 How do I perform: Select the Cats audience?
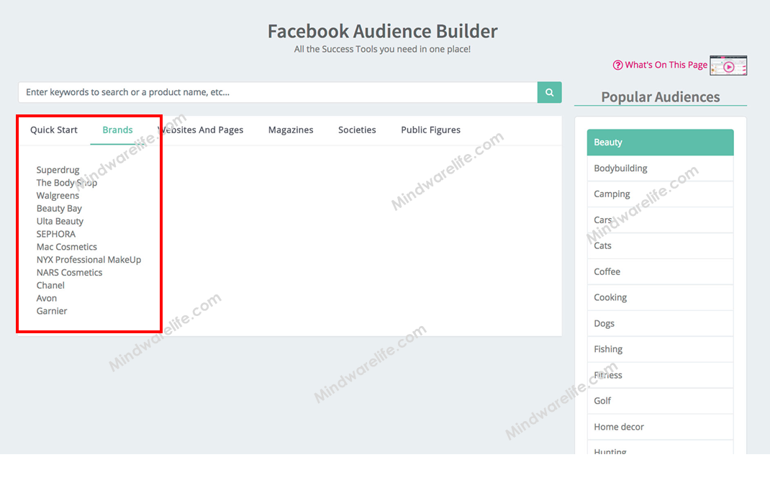click(660, 245)
